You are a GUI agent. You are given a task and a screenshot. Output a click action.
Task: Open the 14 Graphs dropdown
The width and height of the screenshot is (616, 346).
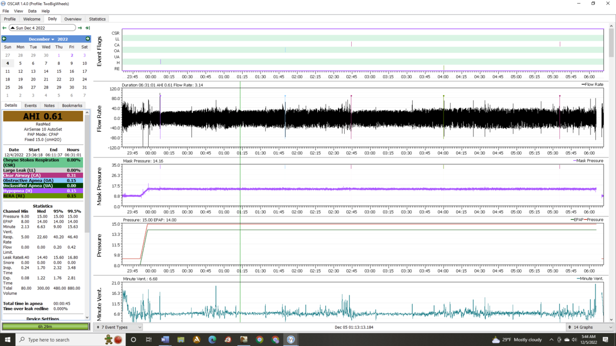[590, 327]
